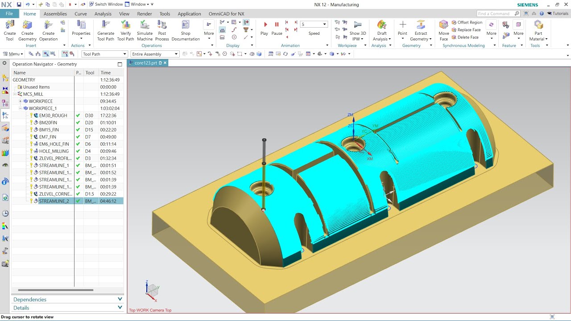Viewport: 571px width, 321px height.
Task: Save the part with the floppy disk icon
Action: click(19, 4)
